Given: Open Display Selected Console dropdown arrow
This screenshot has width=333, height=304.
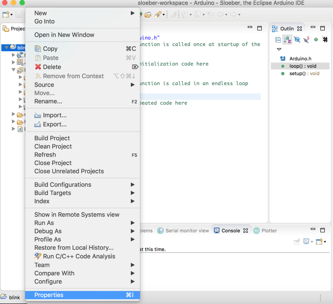Looking at the screenshot, I should click(312, 242).
